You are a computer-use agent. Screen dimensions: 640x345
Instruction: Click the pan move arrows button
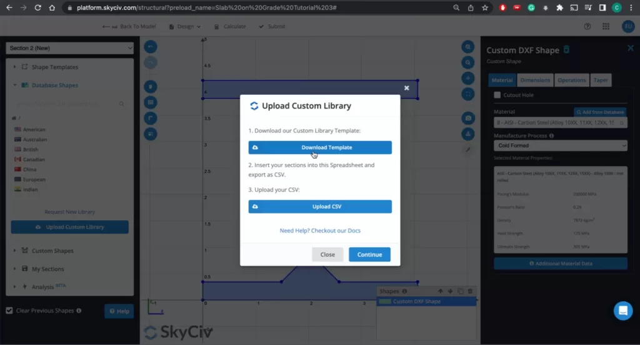468,78
